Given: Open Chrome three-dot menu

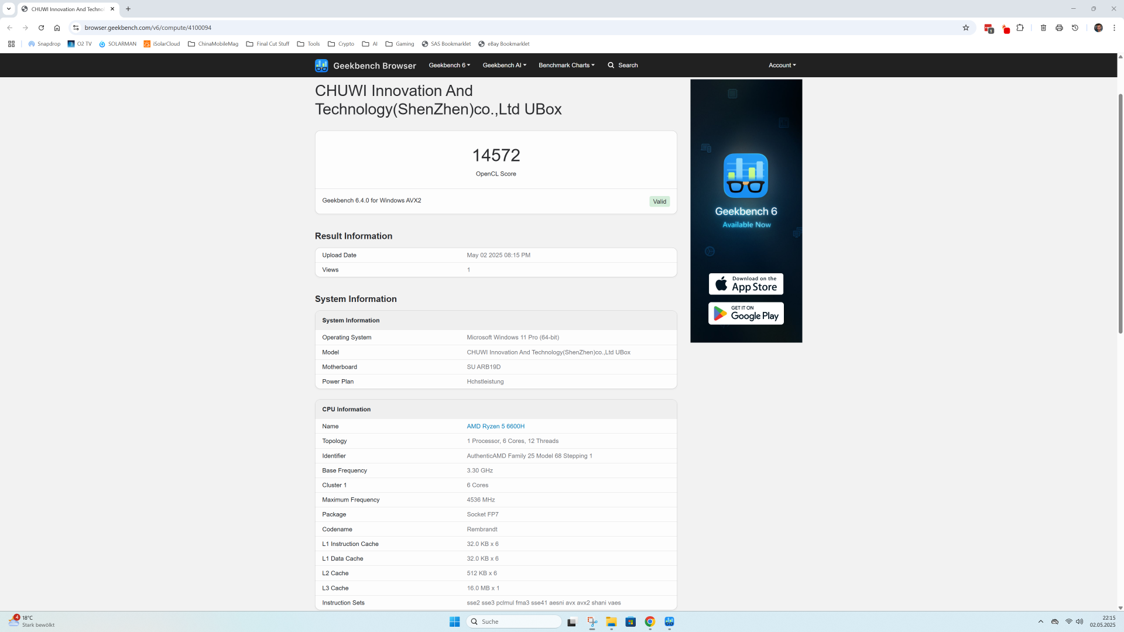Looking at the screenshot, I should 1114,28.
